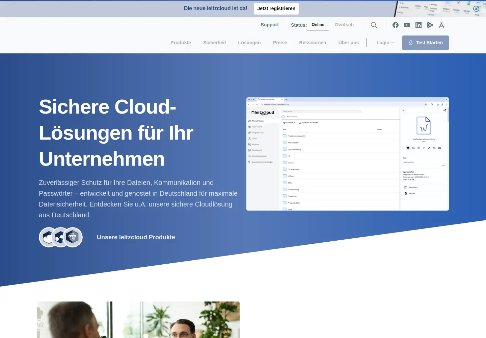
Task: Open the Google Play store icon
Action: pyautogui.click(x=430, y=25)
